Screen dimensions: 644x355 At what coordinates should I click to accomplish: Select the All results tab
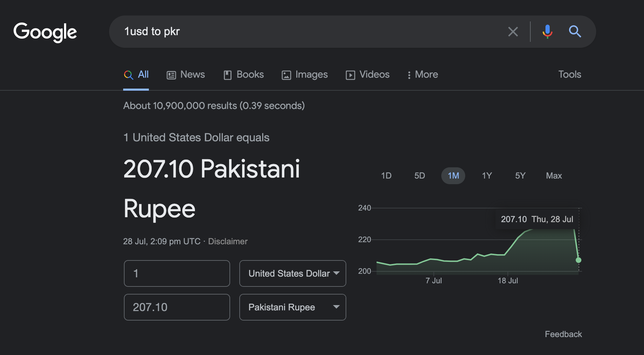136,75
